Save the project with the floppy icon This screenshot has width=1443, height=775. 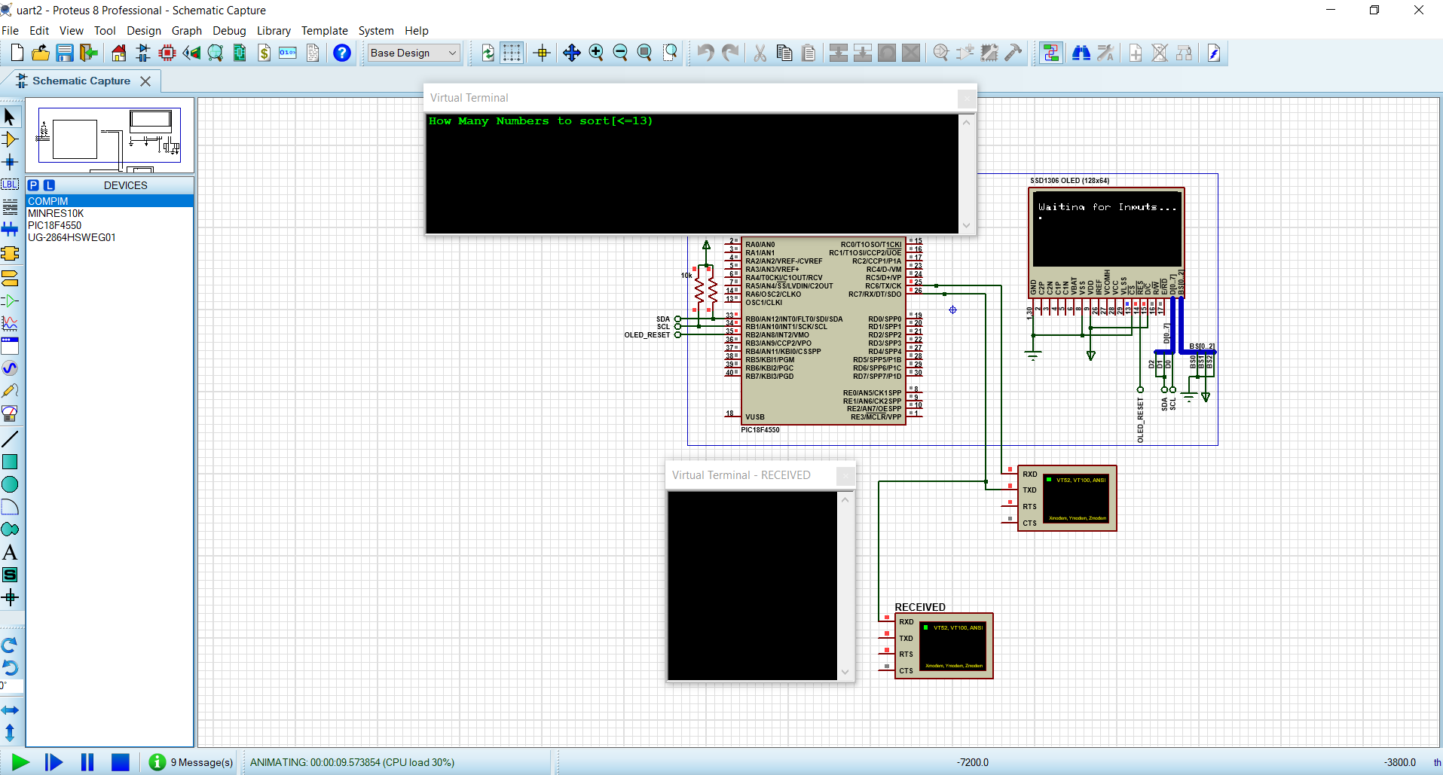pyautogui.click(x=65, y=53)
